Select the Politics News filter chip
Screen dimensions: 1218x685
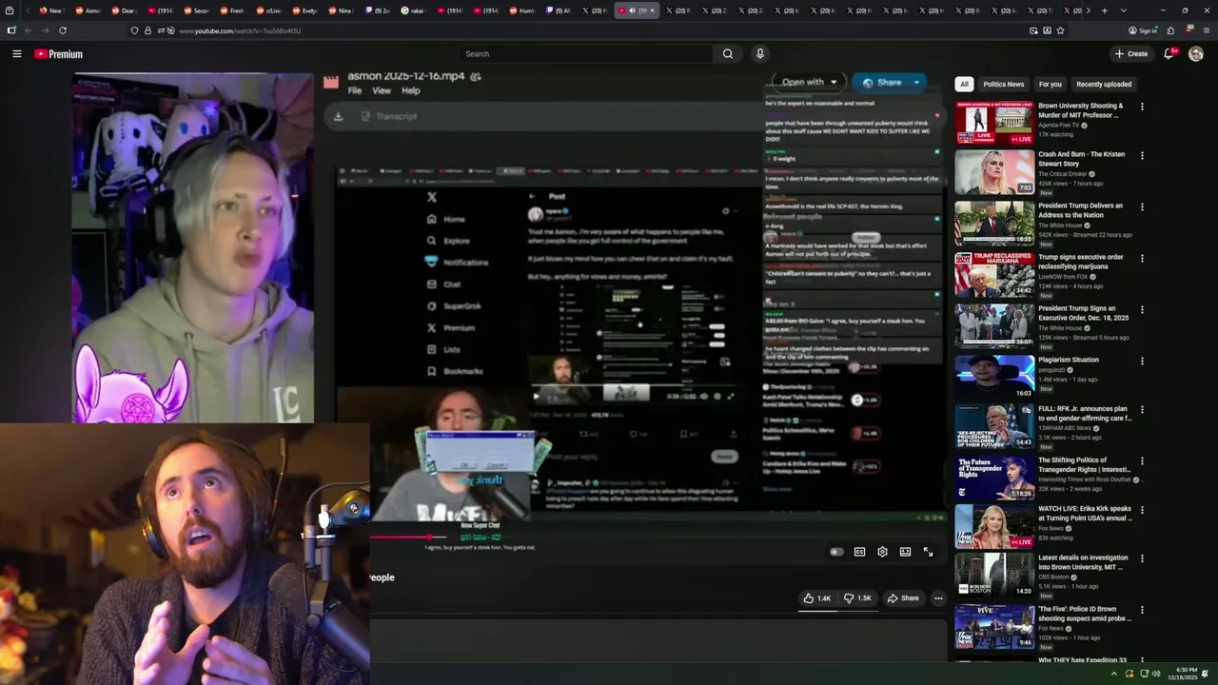click(1004, 84)
